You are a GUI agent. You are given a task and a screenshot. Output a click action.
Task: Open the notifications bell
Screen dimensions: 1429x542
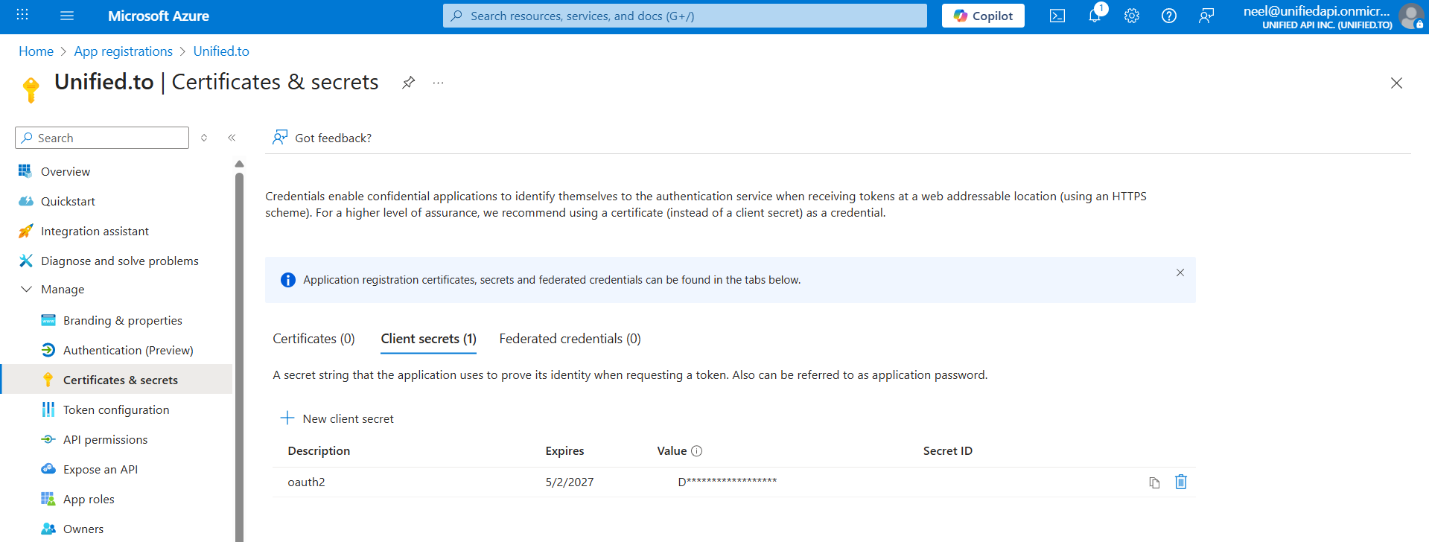1094,16
